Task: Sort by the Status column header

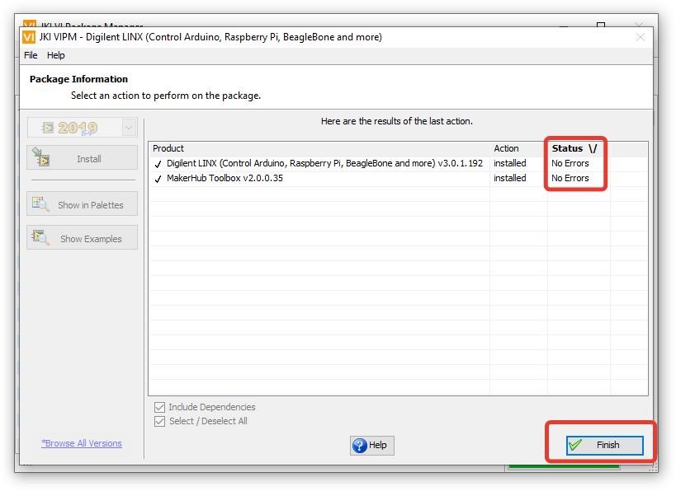Action: coord(574,148)
